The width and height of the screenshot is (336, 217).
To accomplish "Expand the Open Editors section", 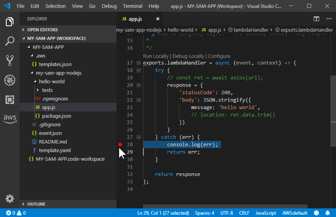I will pos(68,30).
